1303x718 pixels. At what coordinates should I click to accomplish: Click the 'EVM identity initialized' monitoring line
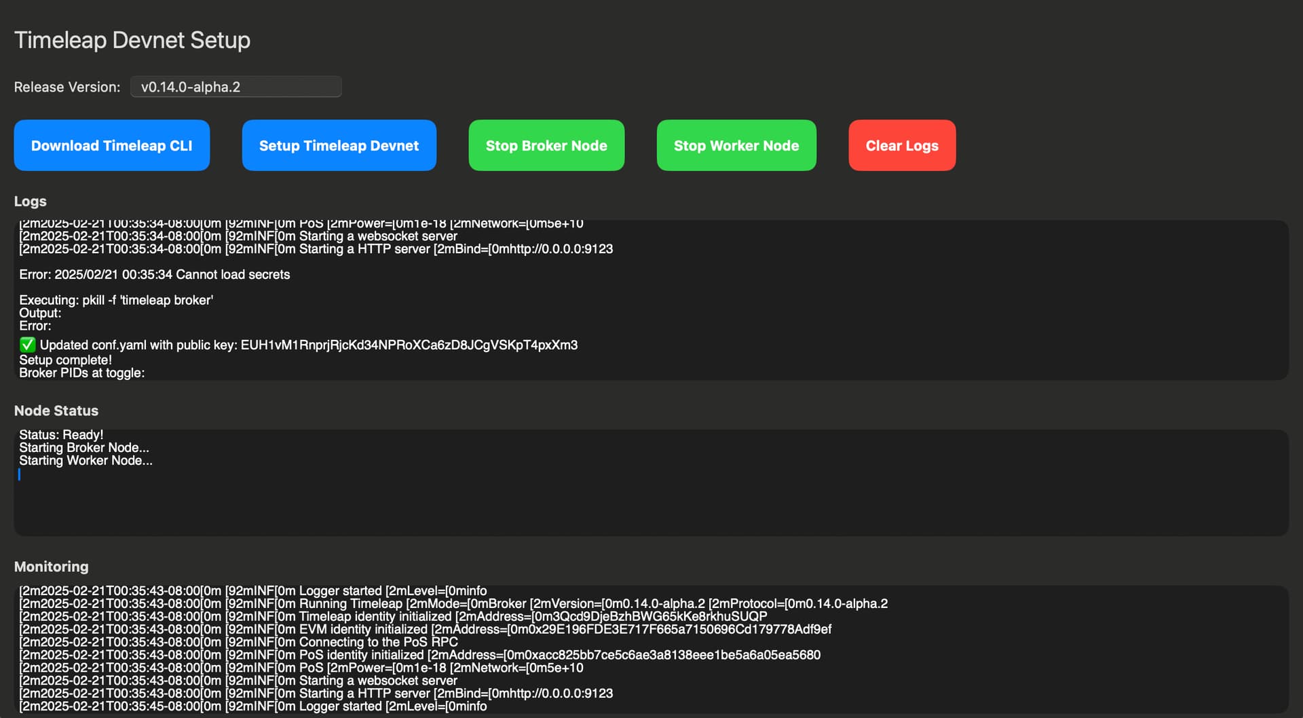(425, 629)
